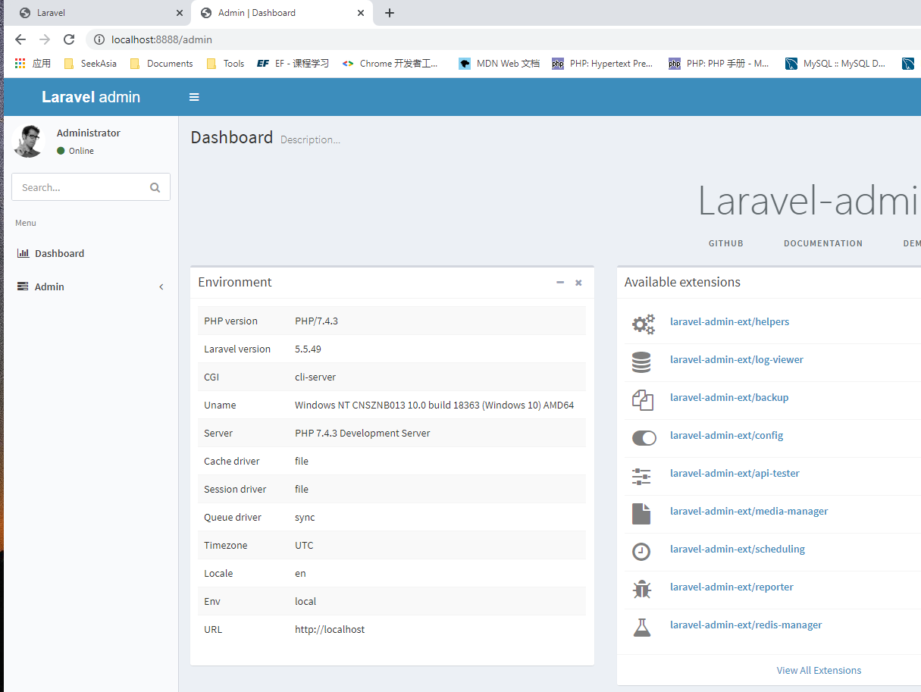The image size is (921, 692).
Task: Click the Uname Windows NT value
Action: tap(434, 405)
